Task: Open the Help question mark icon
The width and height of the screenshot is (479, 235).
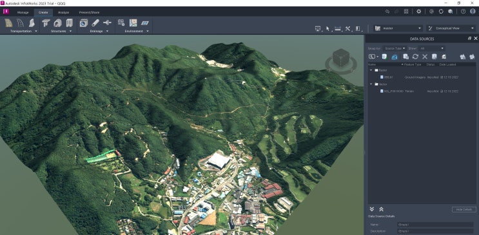Action: 463,12
